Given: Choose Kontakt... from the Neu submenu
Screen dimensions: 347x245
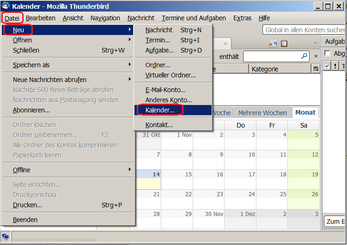Looking at the screenshot, I should (x=173, y=125).
